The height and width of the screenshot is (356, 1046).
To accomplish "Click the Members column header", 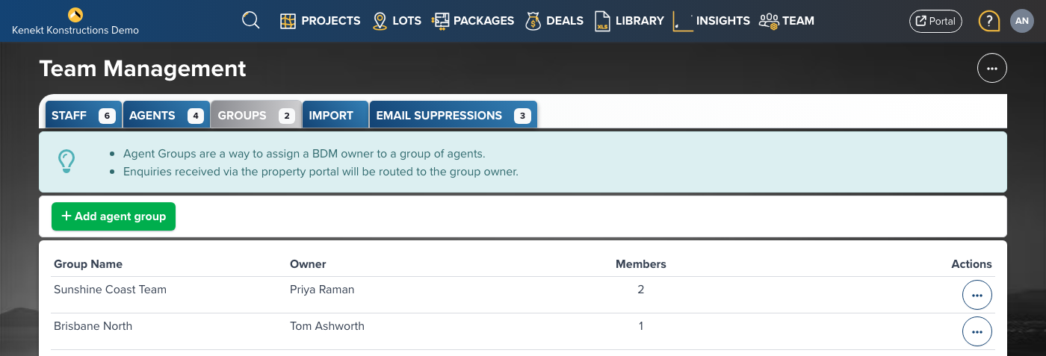I will [x=640, y=264].
